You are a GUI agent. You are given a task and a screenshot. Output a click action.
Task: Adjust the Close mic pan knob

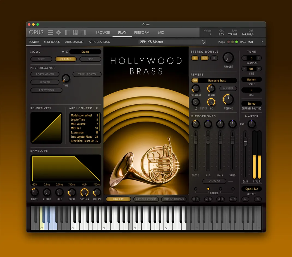click(196, 124)
